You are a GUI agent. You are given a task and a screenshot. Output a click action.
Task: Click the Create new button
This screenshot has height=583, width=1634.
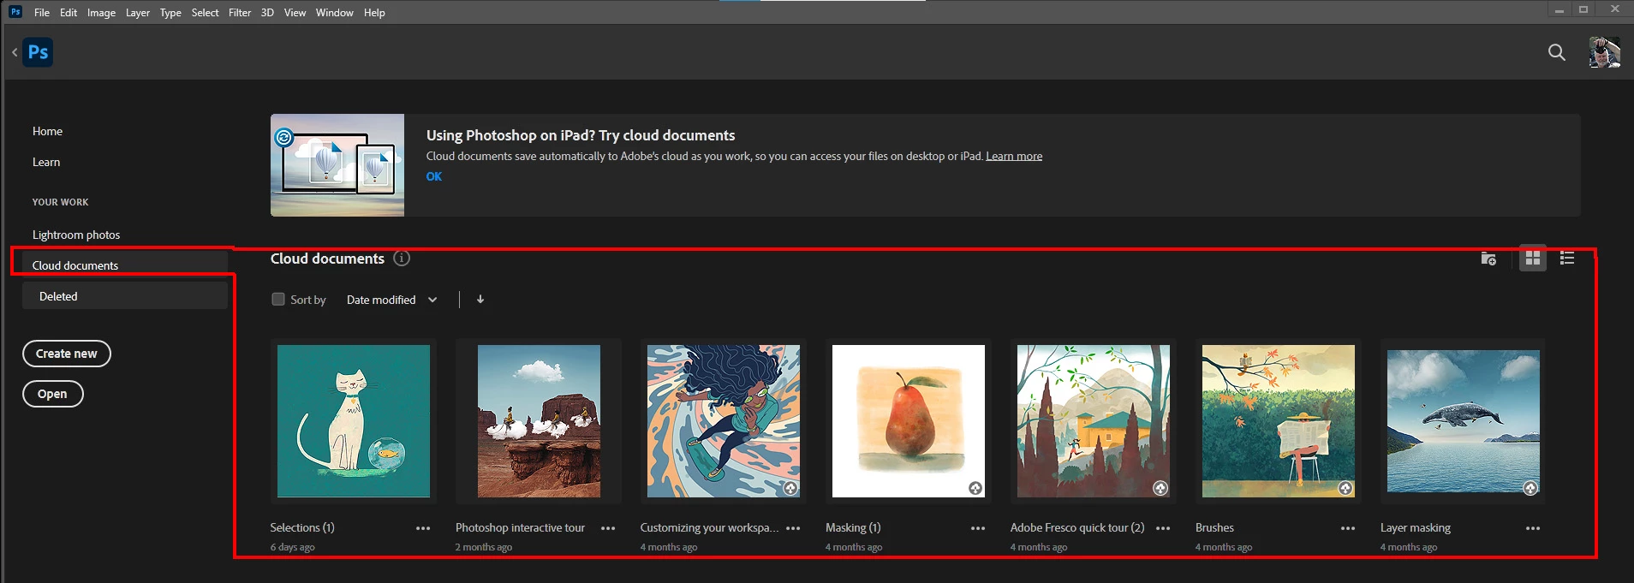[x=67, y=354]
